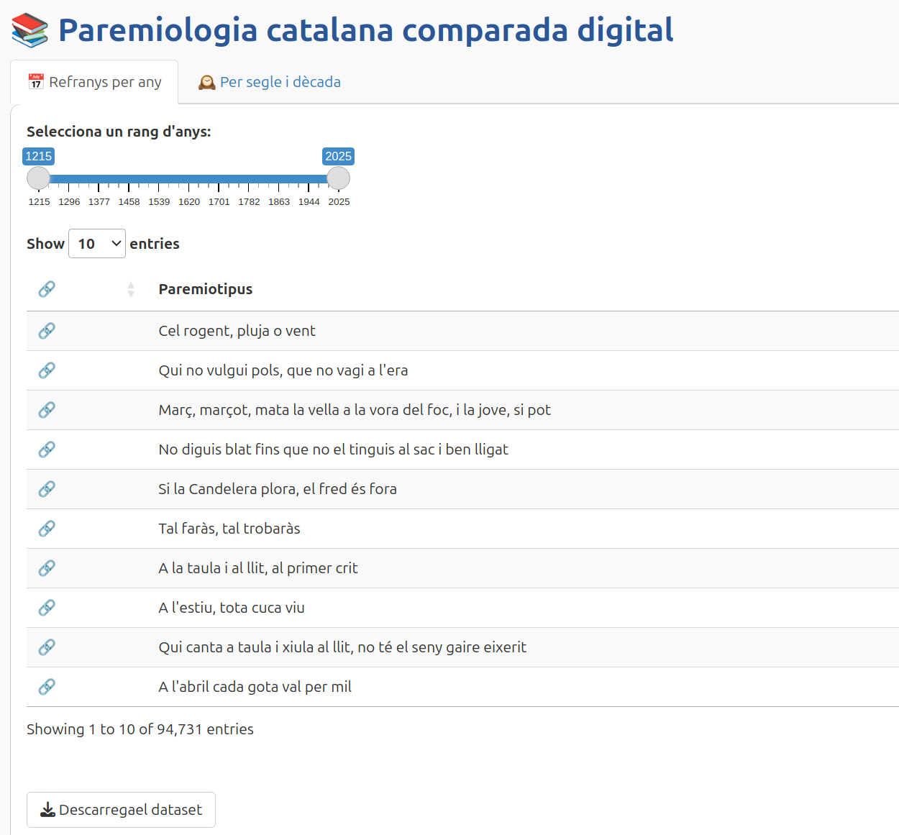Click link icon beside 'Qui no vulgui pols'
The height and width of the screenshot is (835, 899).
[47, 370]
